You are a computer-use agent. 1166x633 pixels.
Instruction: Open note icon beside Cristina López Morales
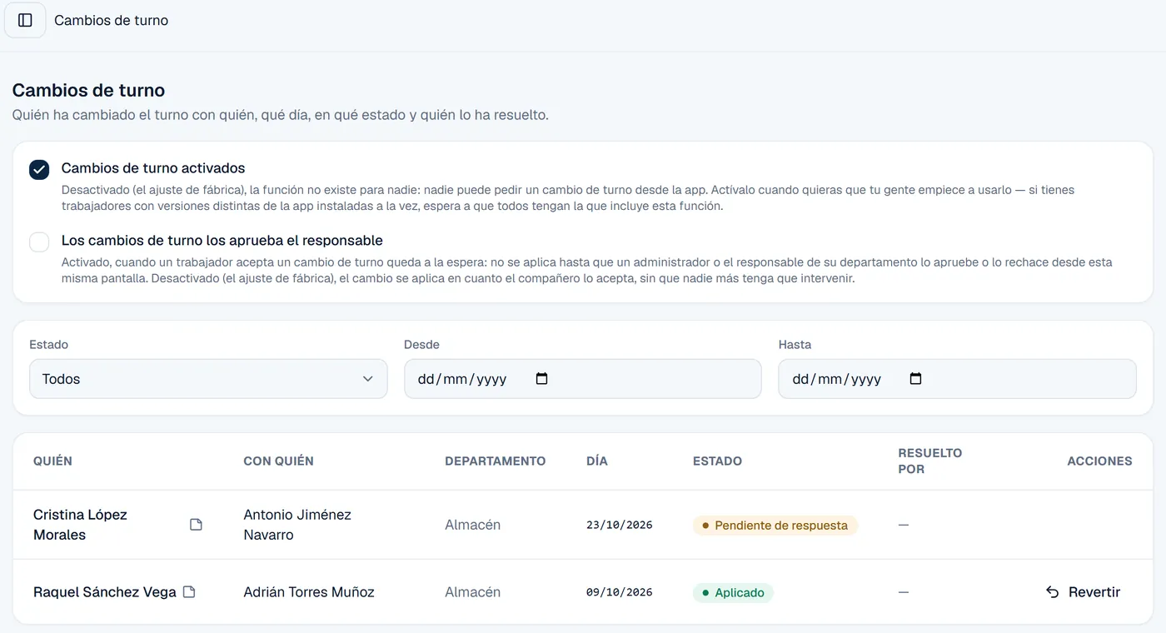click(x=196, y=525)
